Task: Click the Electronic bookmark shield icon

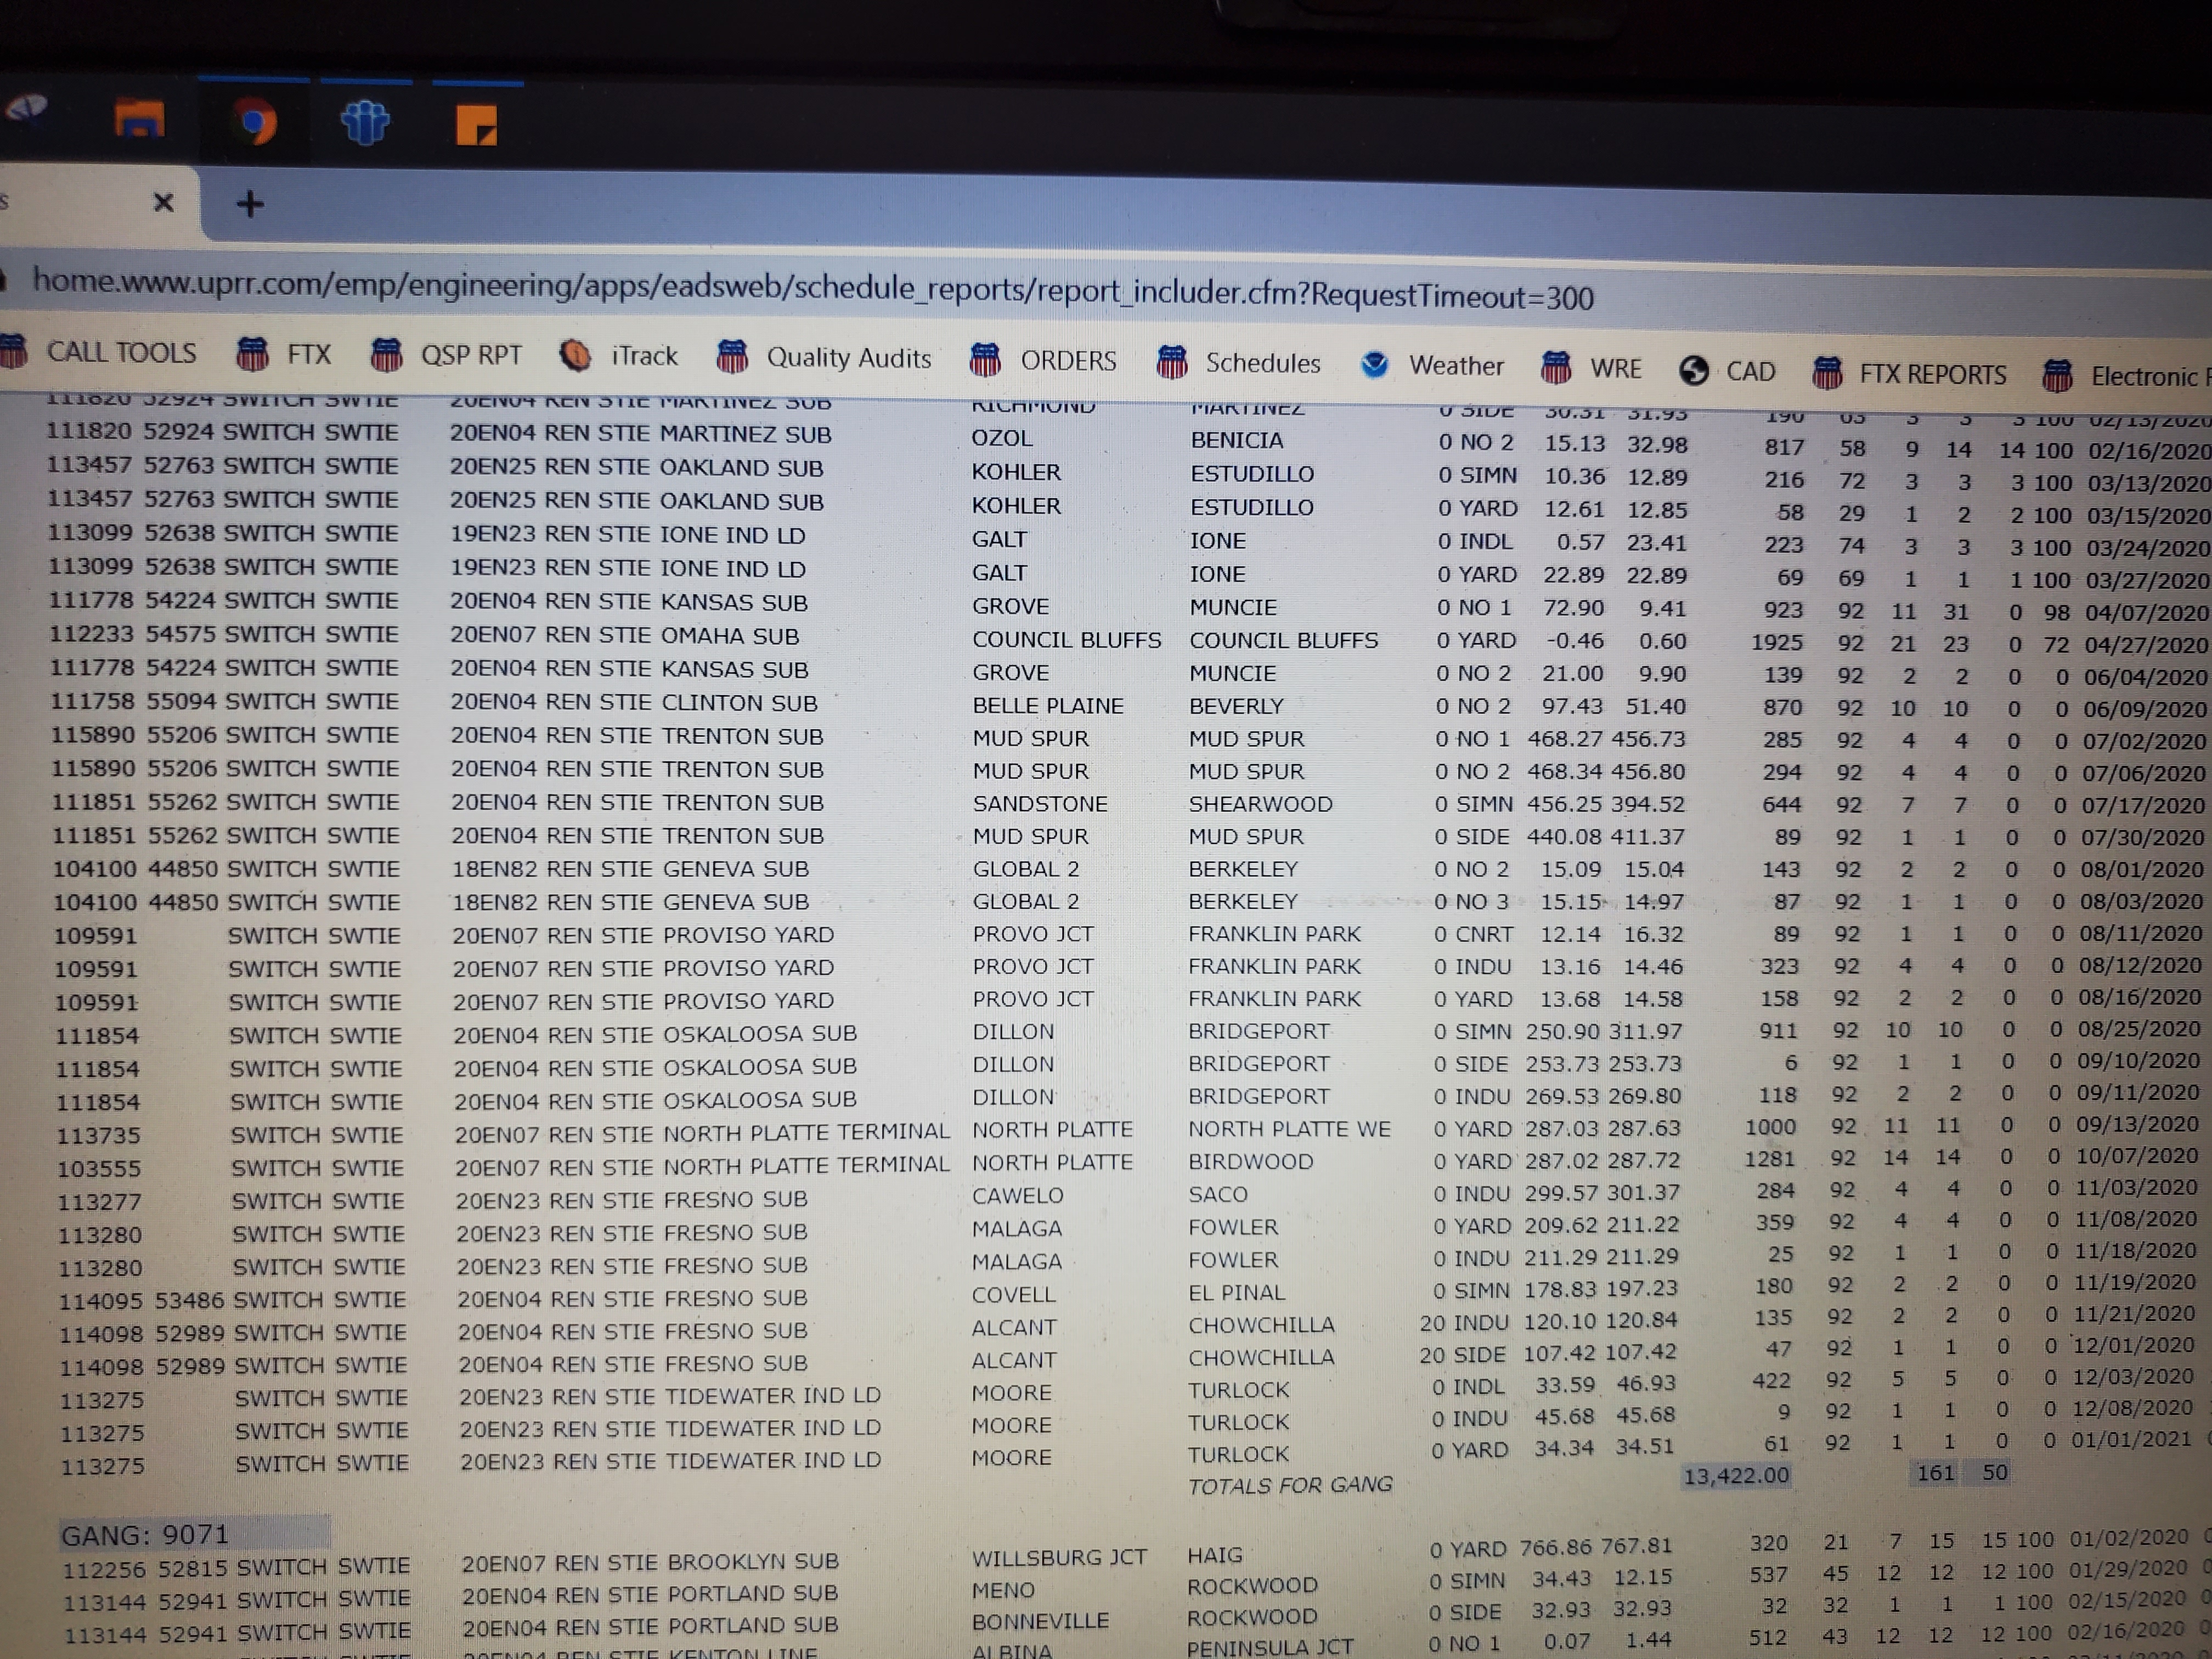Action: pyautogui.click(x=2057, y=376)
